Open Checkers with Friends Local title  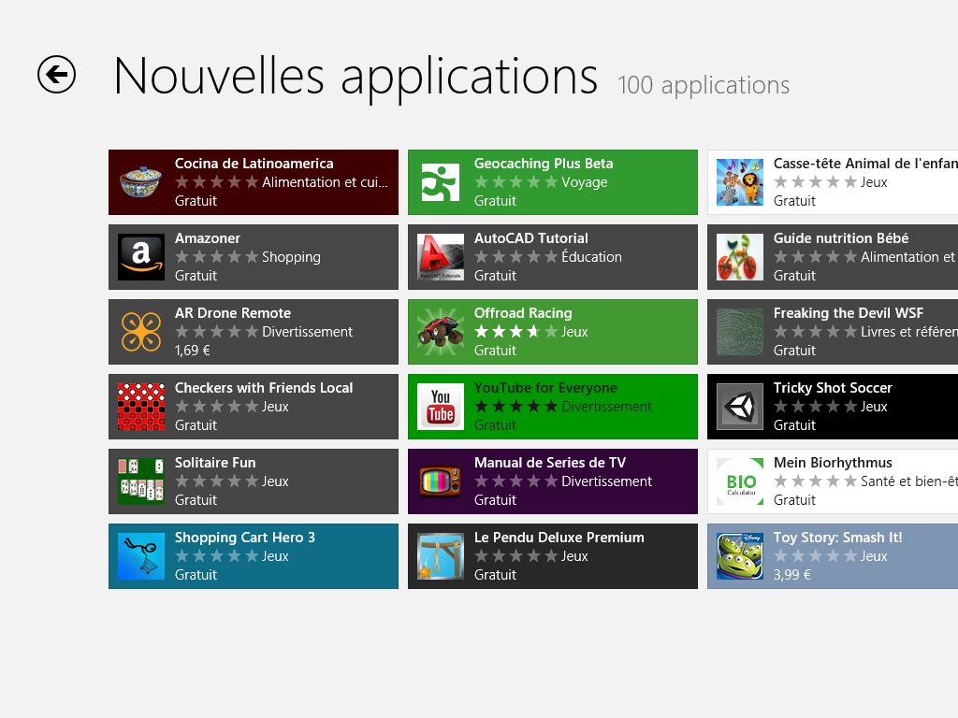264,388
